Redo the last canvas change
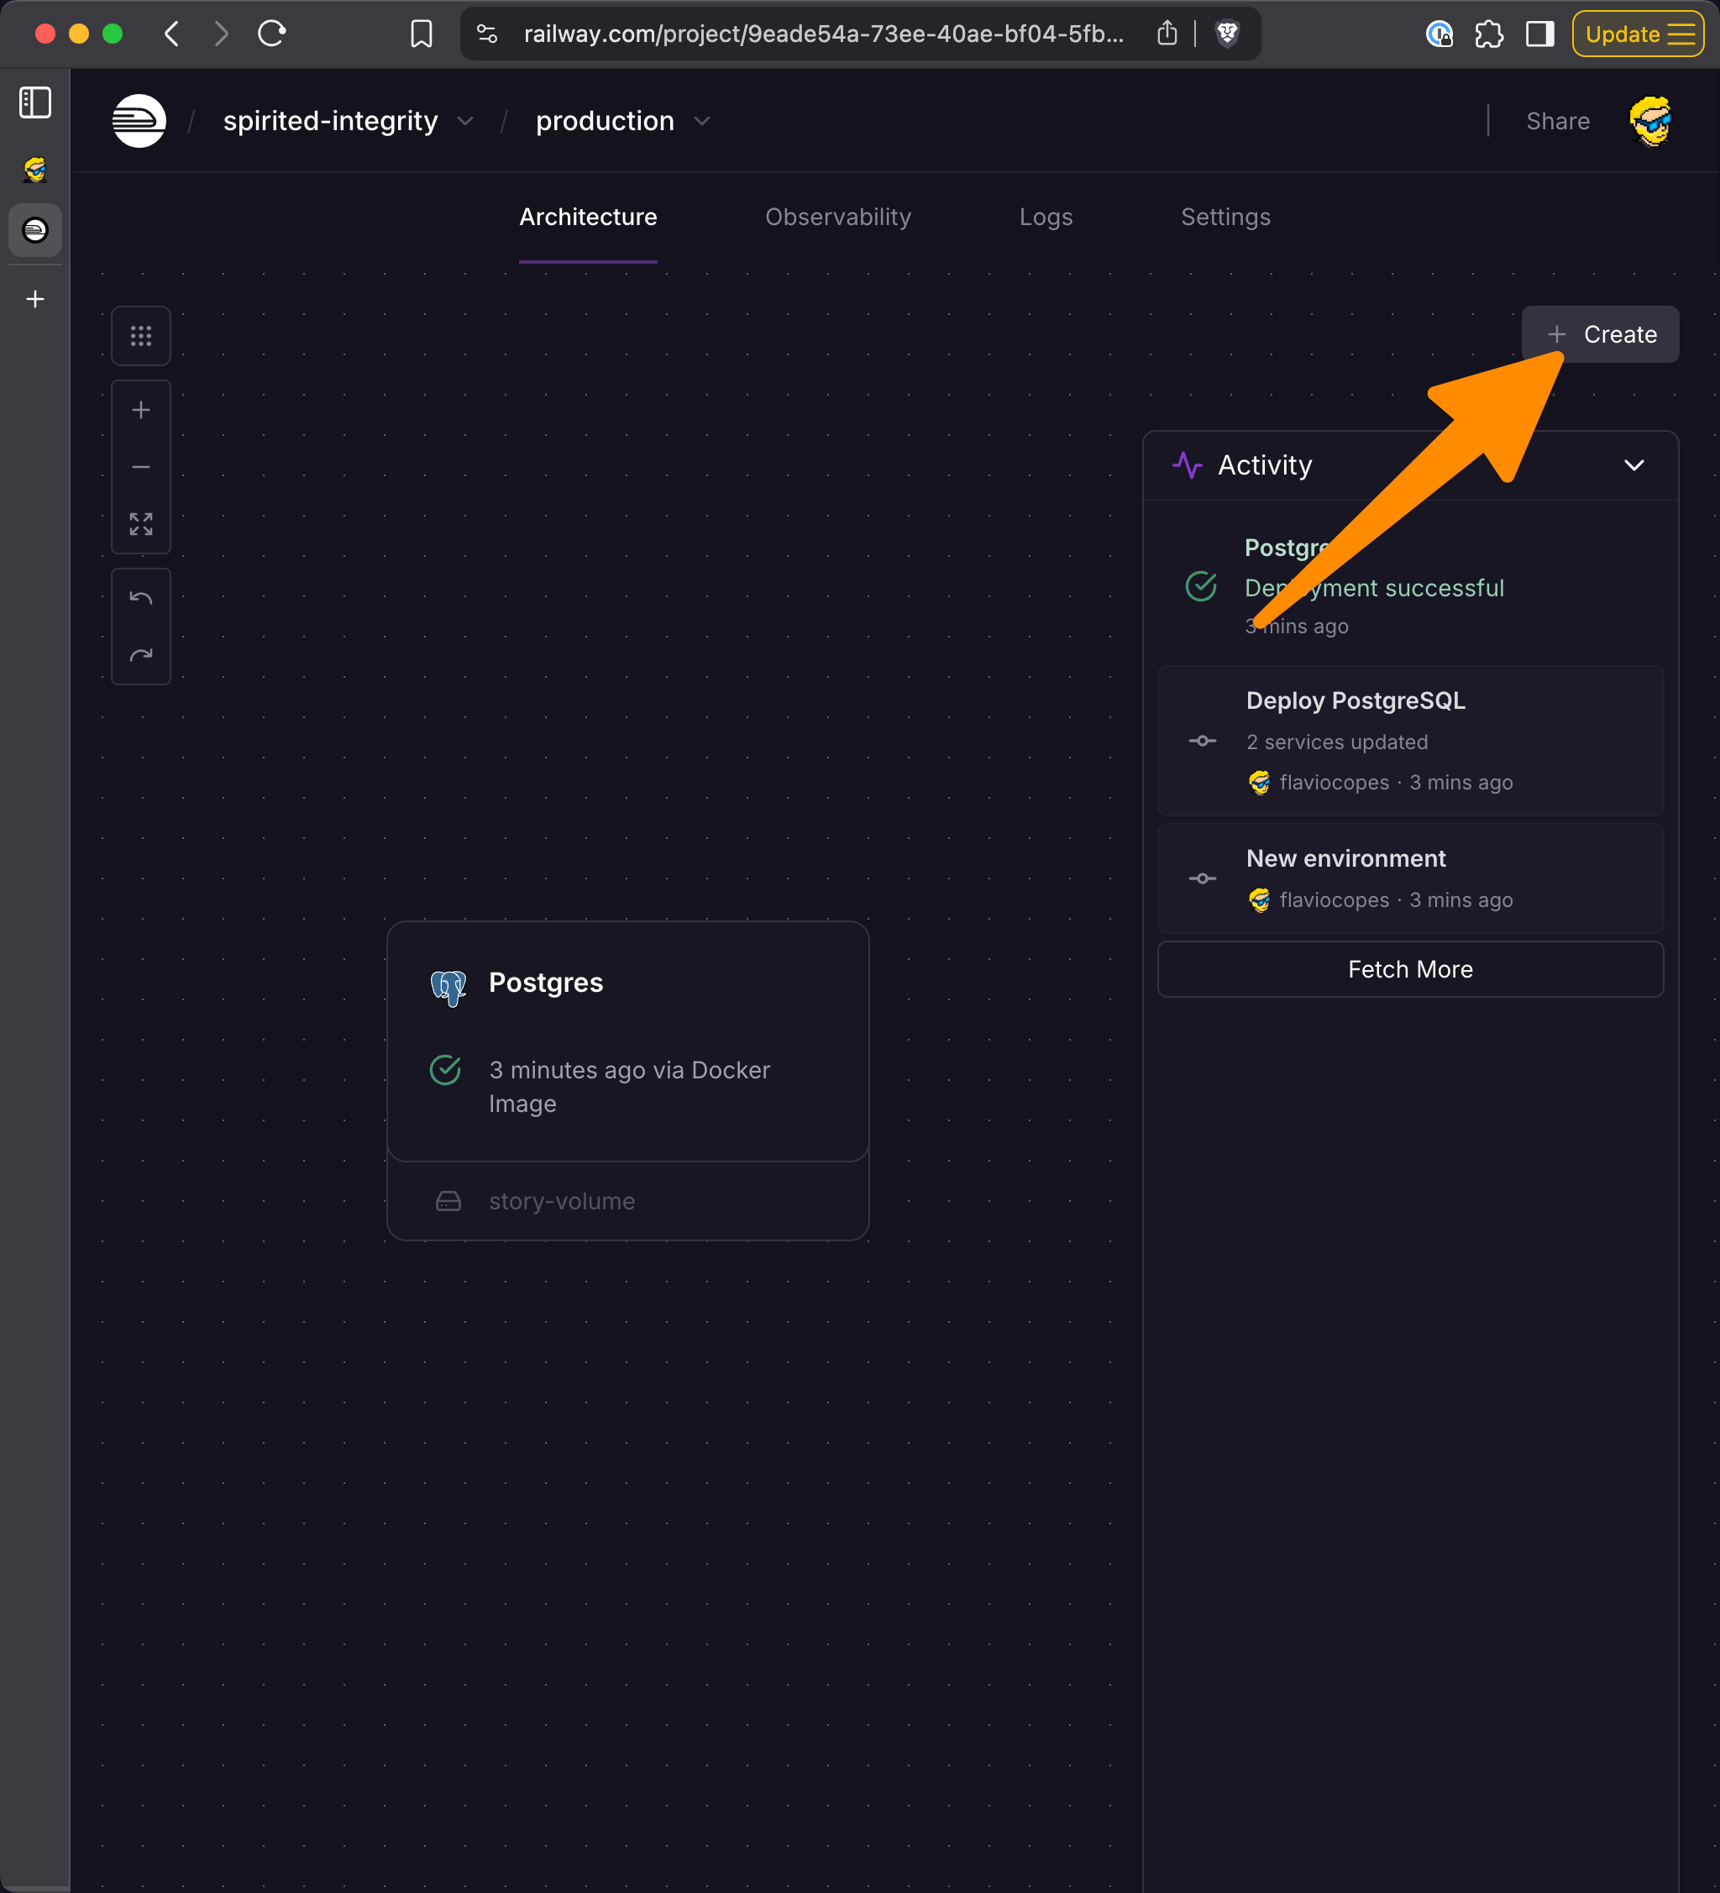 141,654
